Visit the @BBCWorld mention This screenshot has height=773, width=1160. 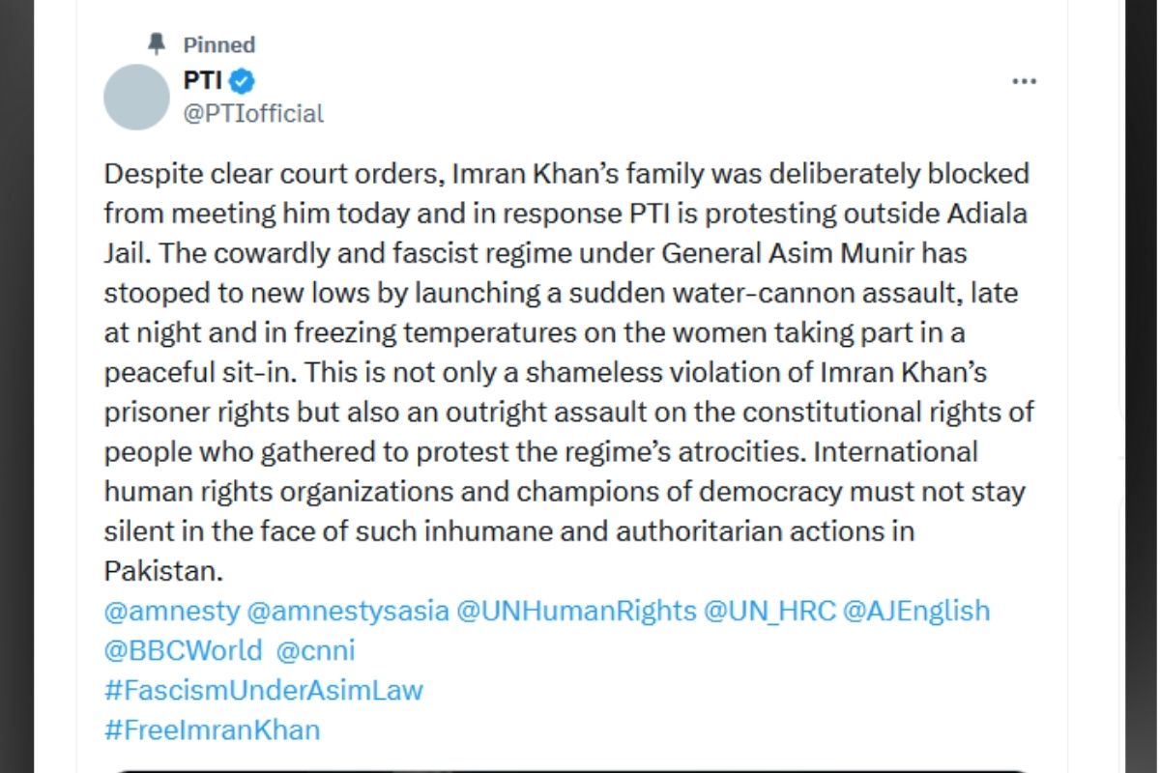tap(183, 650)
